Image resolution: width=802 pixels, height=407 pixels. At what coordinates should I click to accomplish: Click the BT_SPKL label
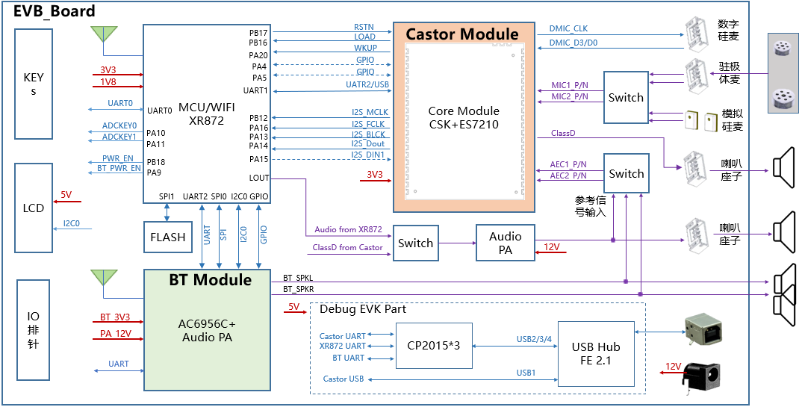tap(298, 278)
